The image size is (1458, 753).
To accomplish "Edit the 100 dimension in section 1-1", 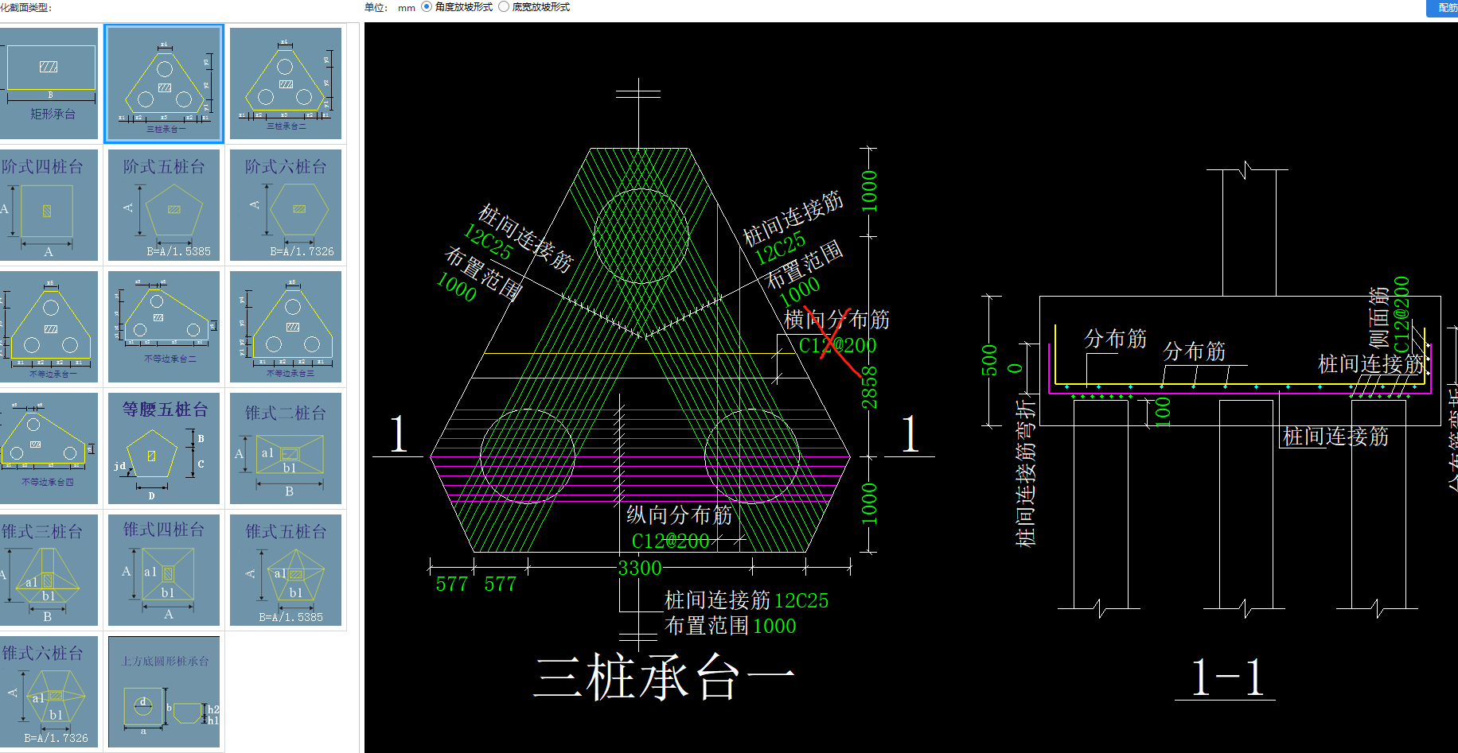I will [1163, 411].
